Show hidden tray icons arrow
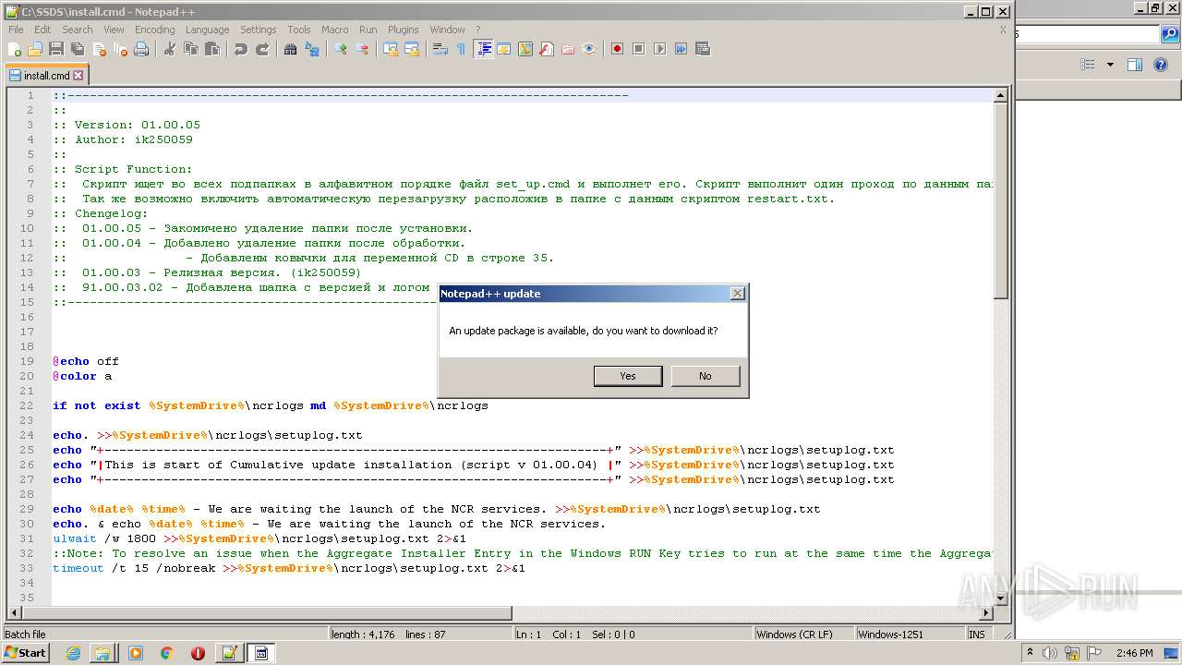The image size is (1182, 665). point(1031,653)
